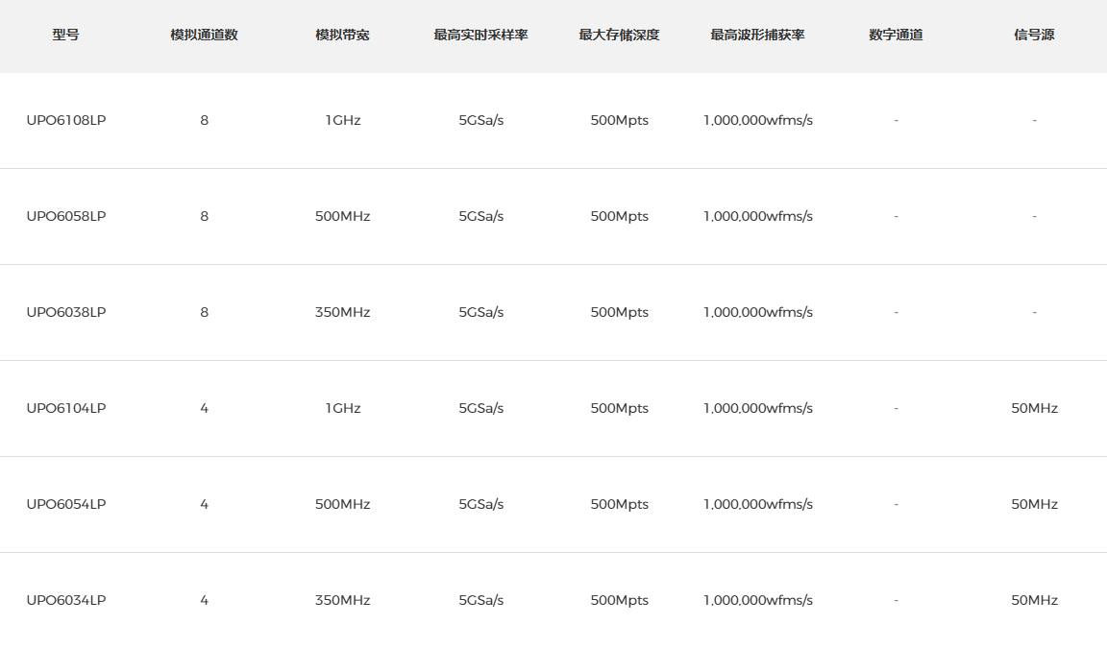The height and width of the screenshot is (648, 1107).
Task: Open the UPO6054LP model entry
Action: click(66, 504)
